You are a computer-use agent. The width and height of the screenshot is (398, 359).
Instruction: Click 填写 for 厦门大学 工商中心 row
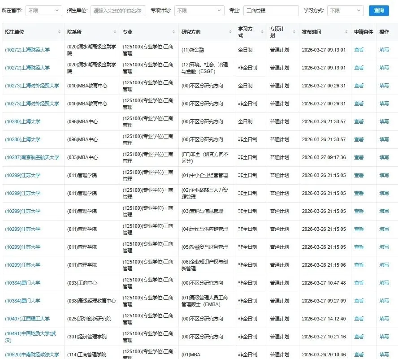384,283
